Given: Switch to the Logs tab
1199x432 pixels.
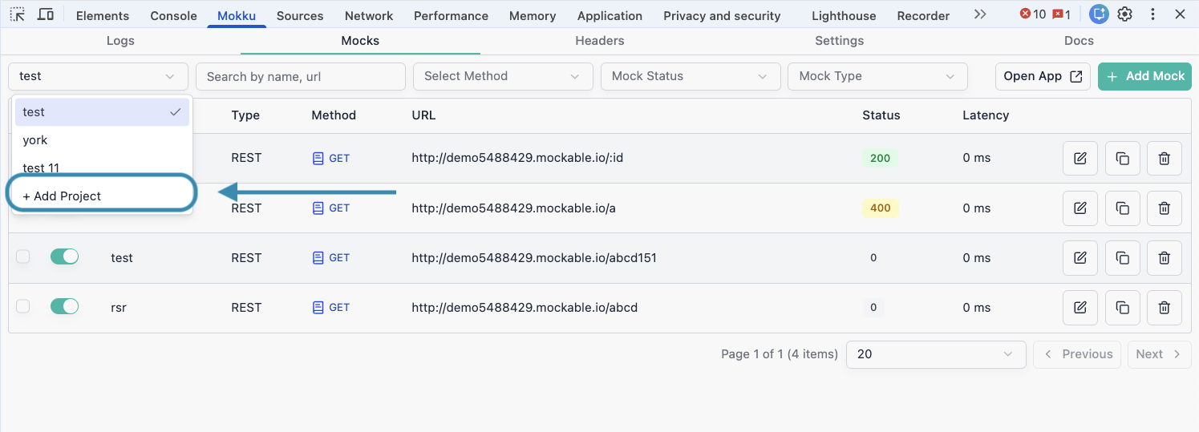Looking at the screenshot, I should coord(120,41).
